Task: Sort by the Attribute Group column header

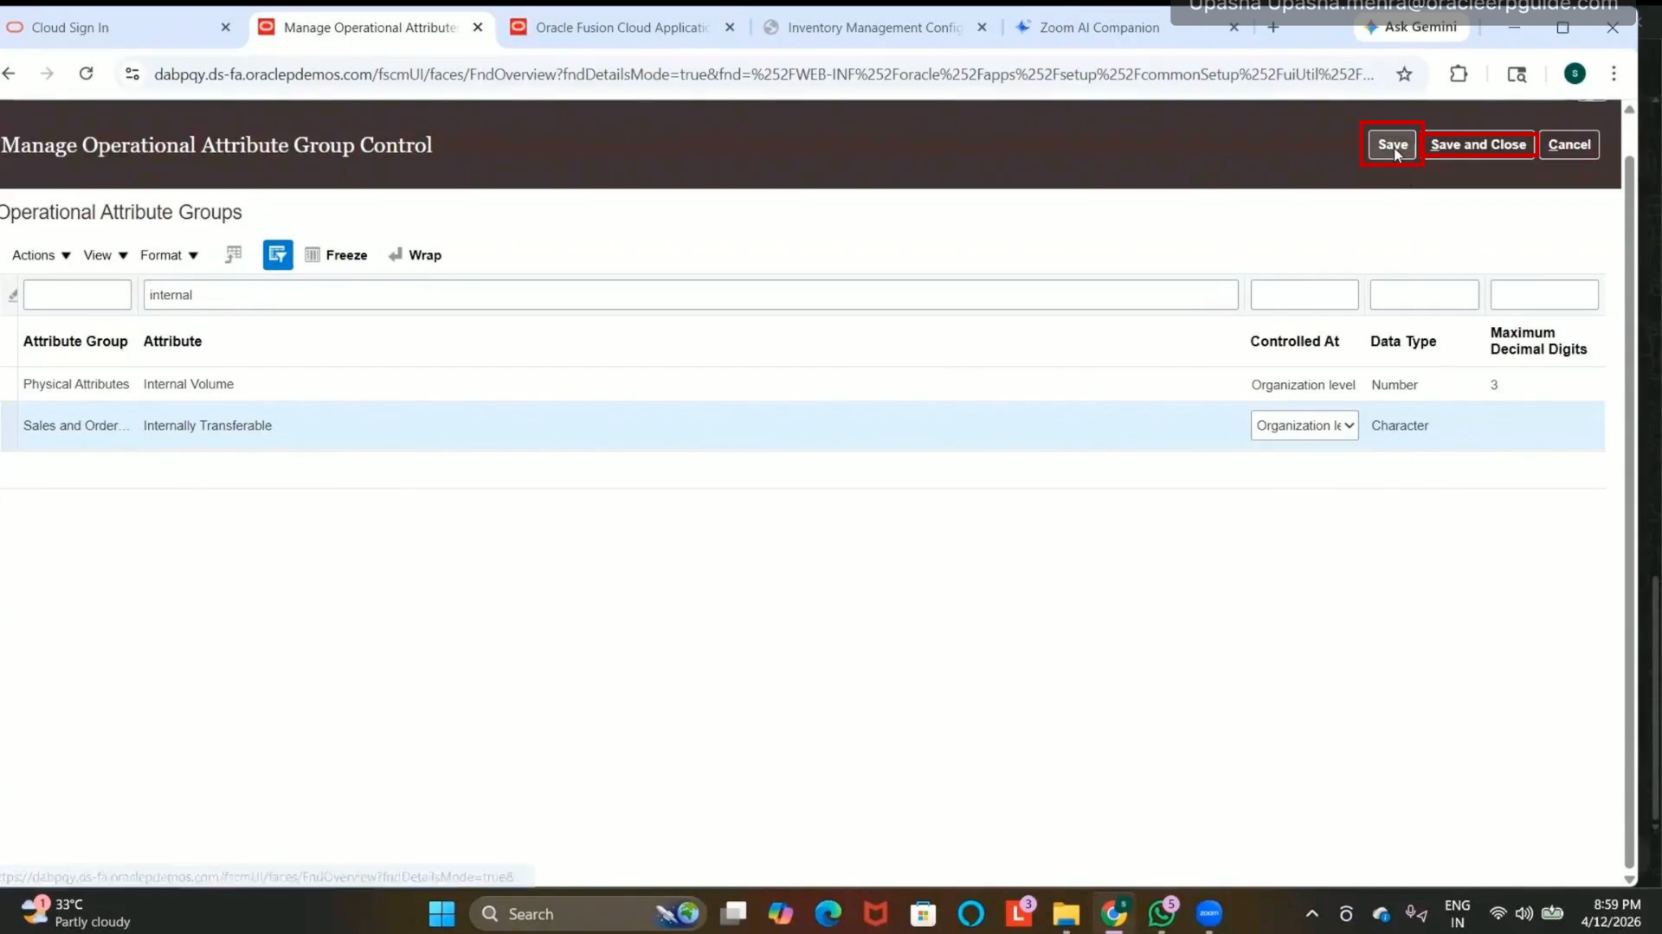Action: [x=75, y=342]
